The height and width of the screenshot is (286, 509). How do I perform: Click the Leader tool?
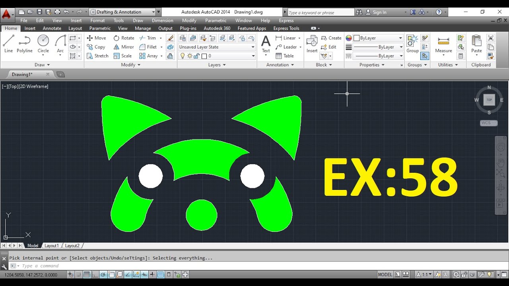coord(286,47)
